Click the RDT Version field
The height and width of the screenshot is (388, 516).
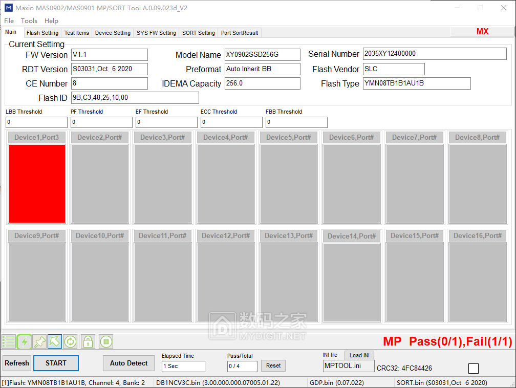[x=110, y=69]
